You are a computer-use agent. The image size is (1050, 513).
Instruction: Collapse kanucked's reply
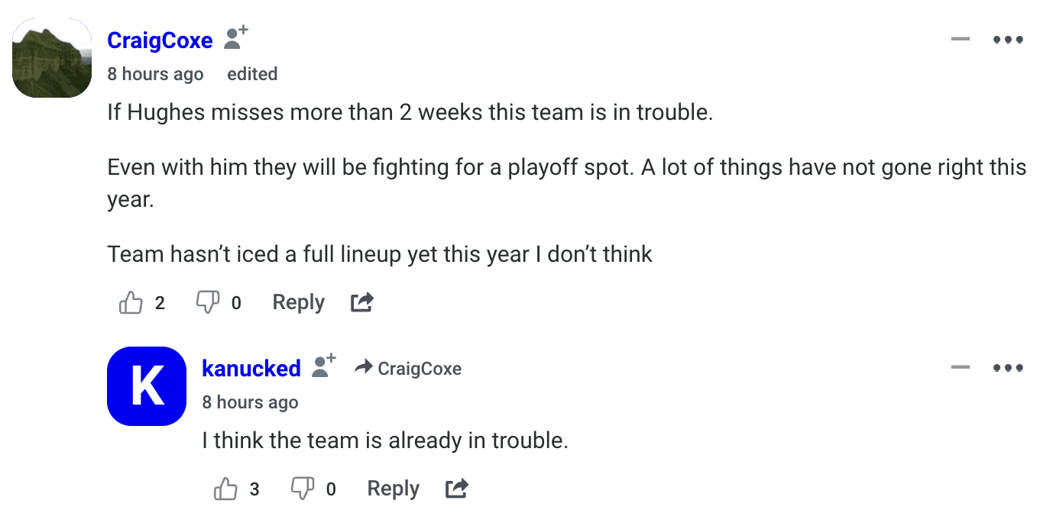[x=960, y=368]
